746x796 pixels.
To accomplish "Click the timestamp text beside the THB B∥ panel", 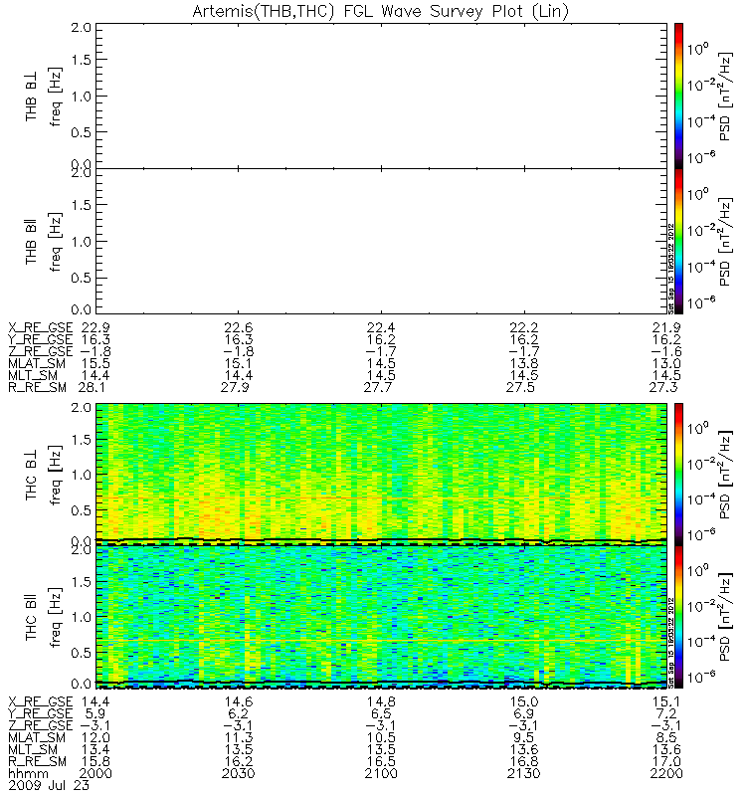I will pos(670,269).
